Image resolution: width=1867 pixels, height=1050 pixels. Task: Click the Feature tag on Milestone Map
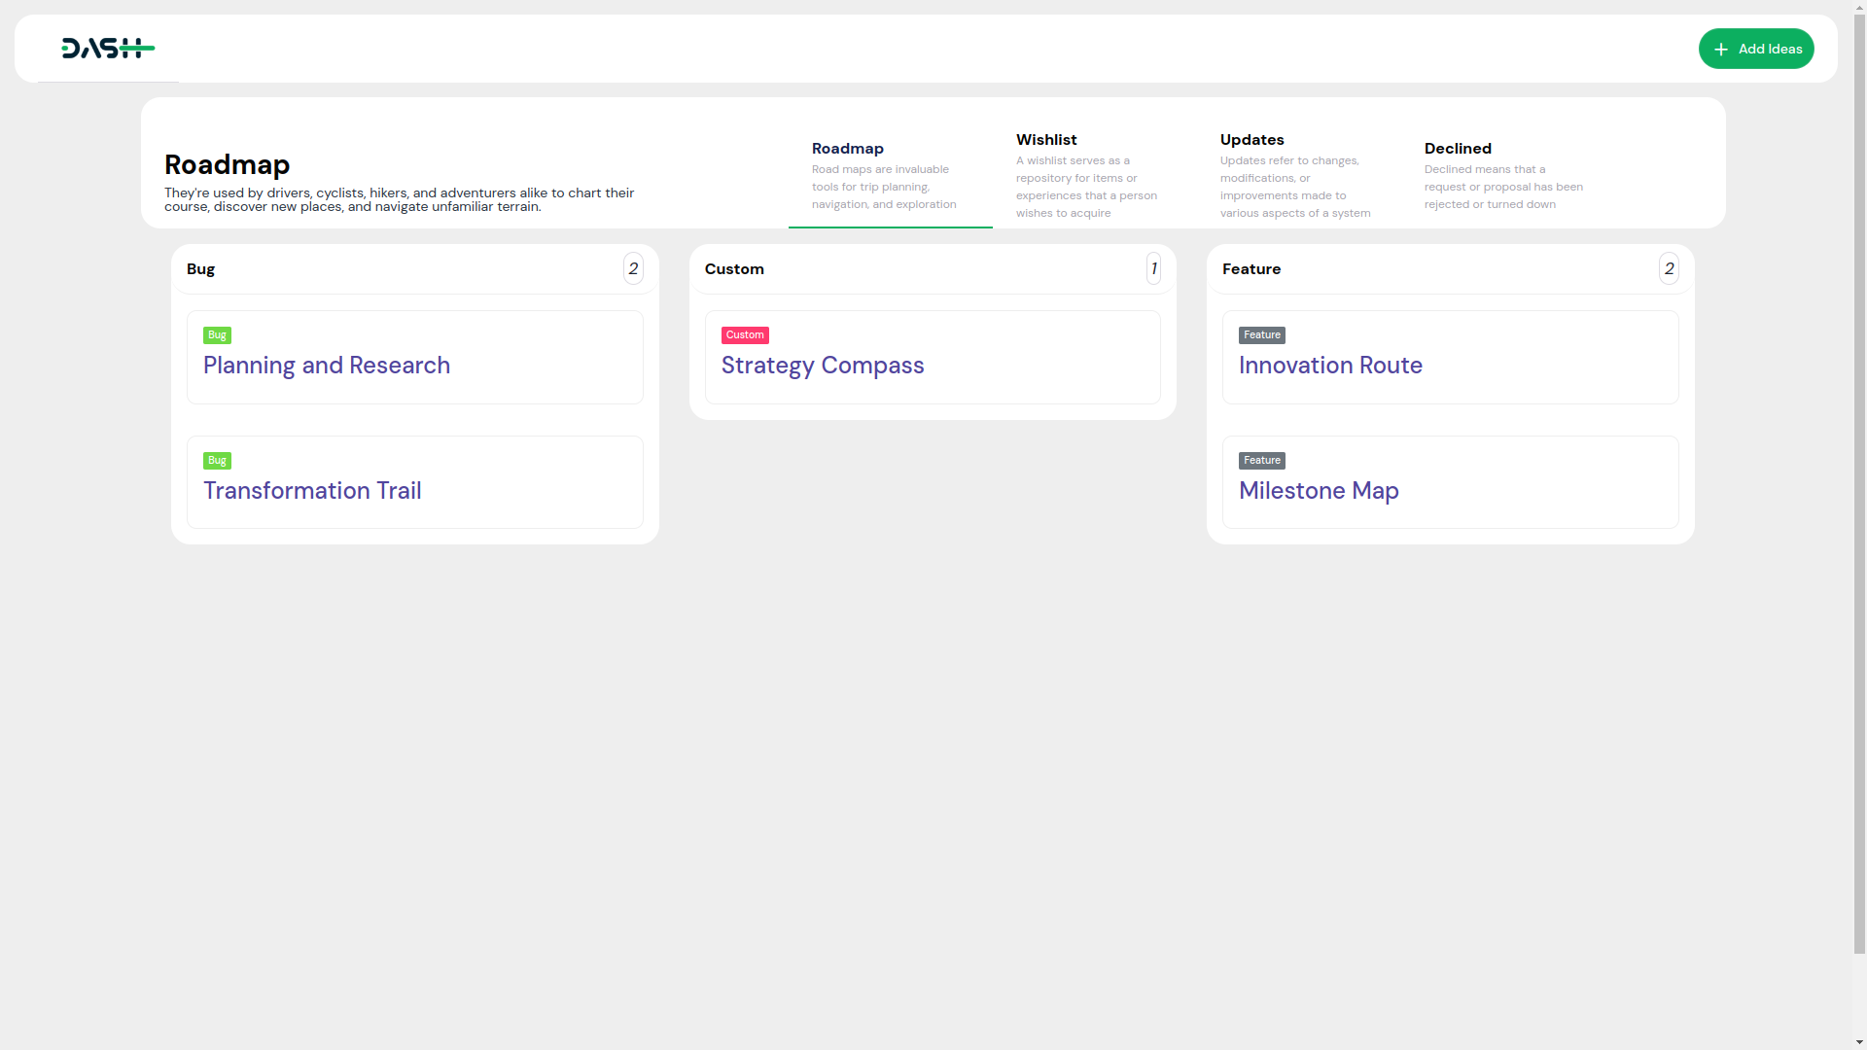(1261, 461)
